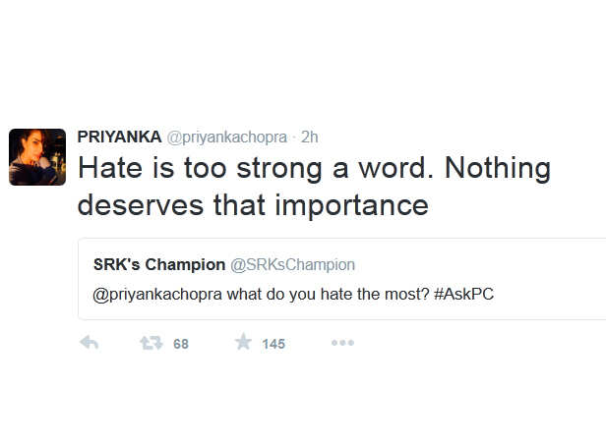The width and height of the screenshot is (606, 442).
Task: Click the PRIYANKA display name
Action: tap(119, 138)
